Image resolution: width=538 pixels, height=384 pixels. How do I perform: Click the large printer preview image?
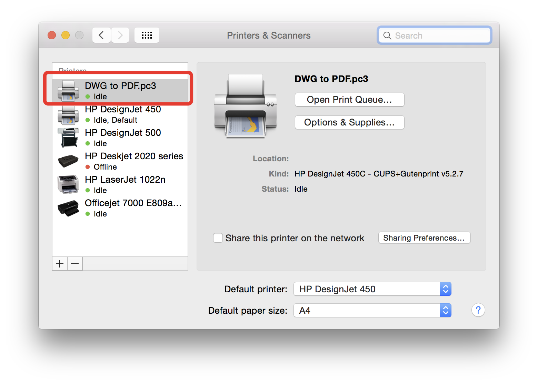[245, 105]
